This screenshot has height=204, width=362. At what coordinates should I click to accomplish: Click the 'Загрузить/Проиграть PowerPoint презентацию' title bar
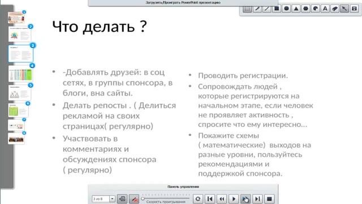[183, 2]
